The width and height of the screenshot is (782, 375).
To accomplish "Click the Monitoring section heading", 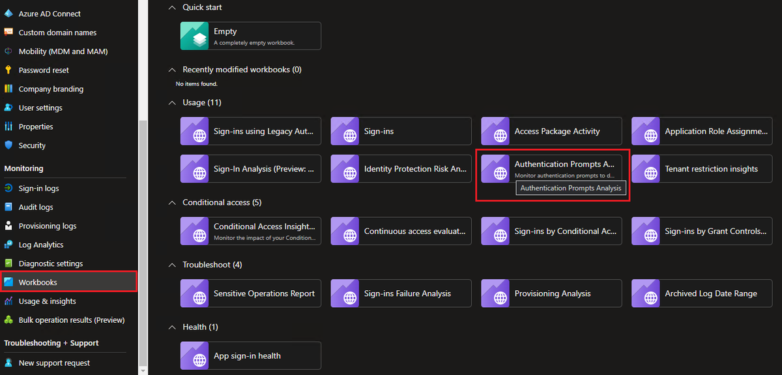I will (24, 168).
